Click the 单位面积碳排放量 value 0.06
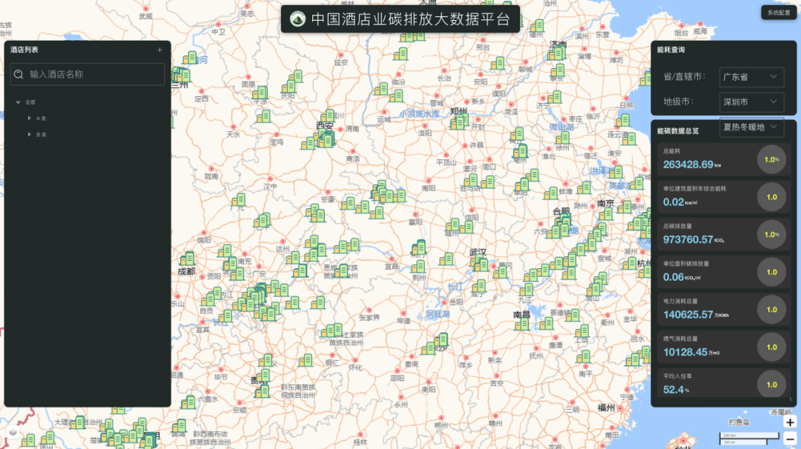The height and width of the screenshot is (449, 801). point(673,277)
